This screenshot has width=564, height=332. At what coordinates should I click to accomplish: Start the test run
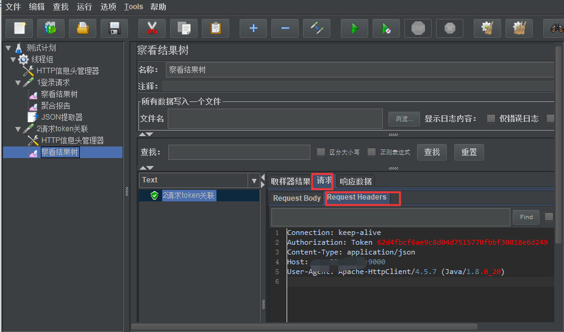click(354, 28)
